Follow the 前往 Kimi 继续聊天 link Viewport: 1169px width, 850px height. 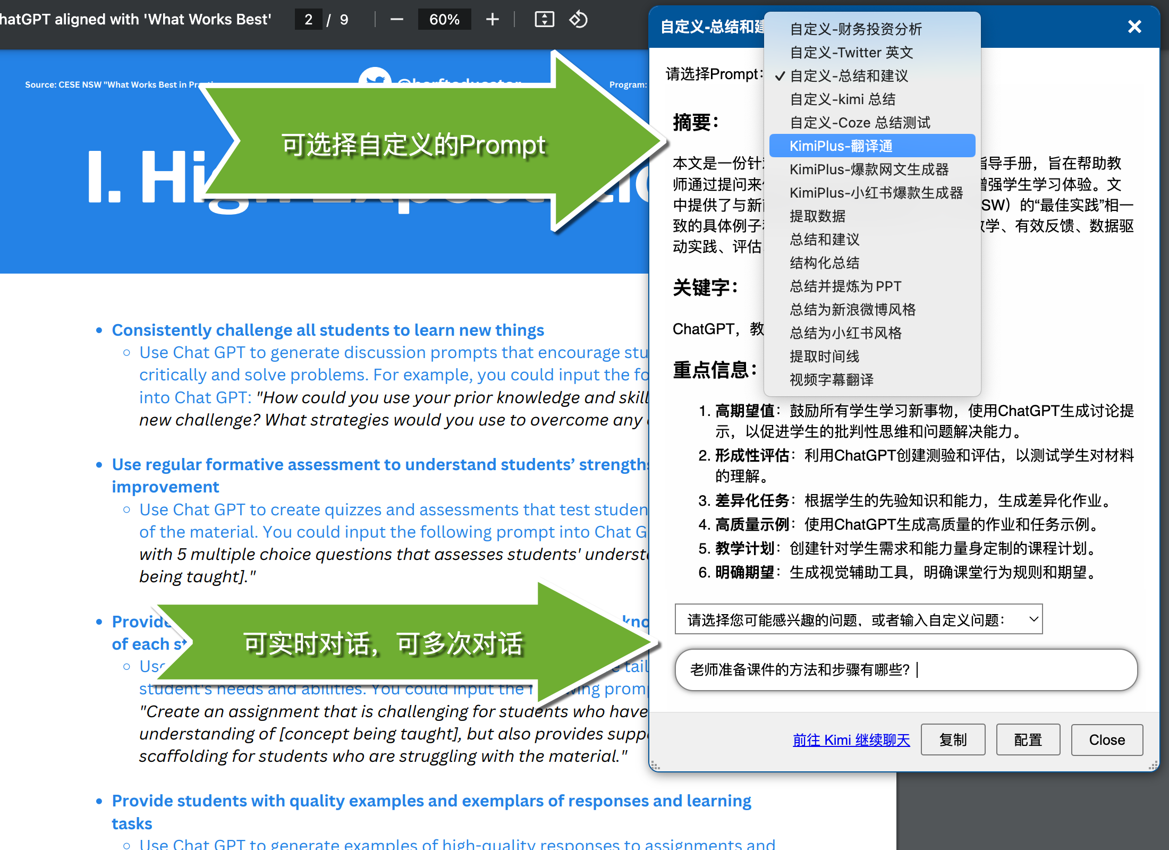(851, 740)
